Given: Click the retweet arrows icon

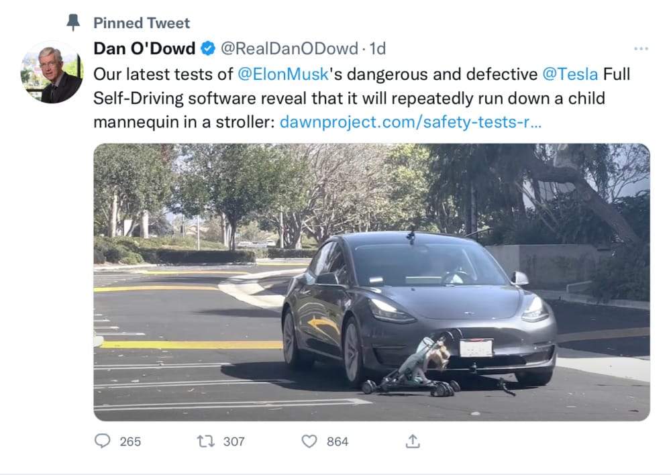Looking at the screenshot, I should click(x=205, y=441).
